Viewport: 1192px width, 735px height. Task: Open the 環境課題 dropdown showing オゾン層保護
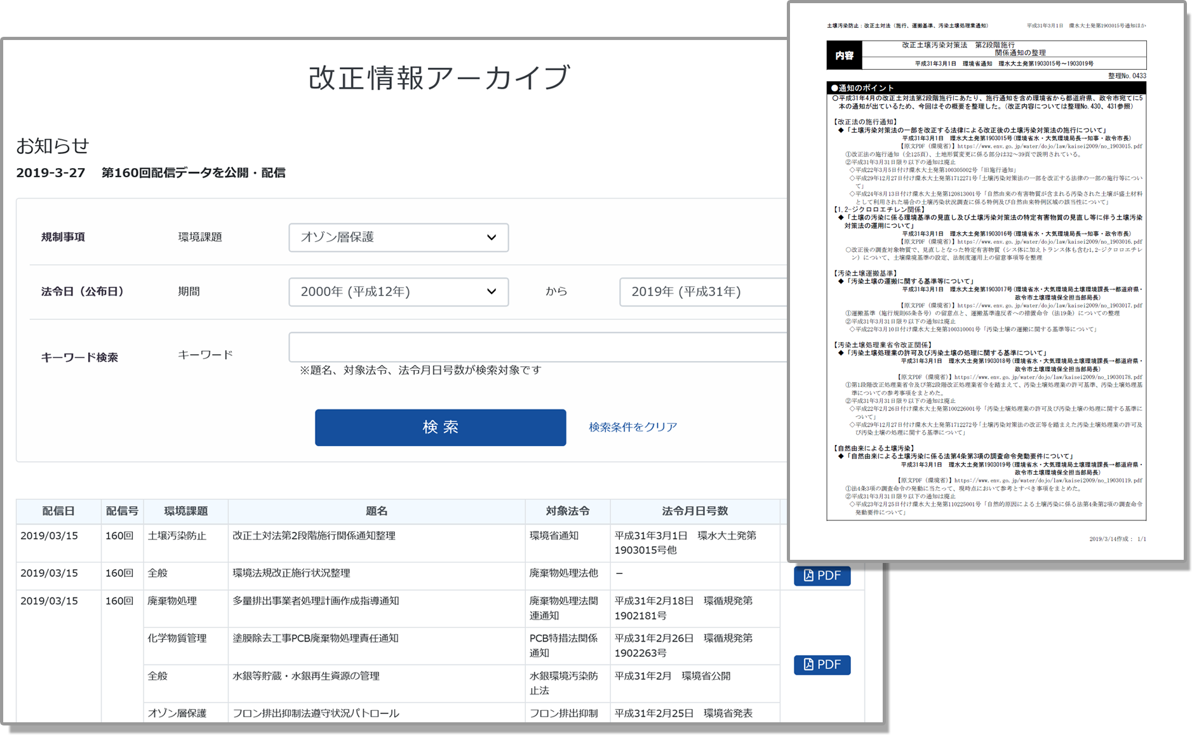point(398,237)
